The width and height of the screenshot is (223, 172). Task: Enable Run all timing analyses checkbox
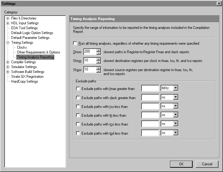tap(75, 43)
